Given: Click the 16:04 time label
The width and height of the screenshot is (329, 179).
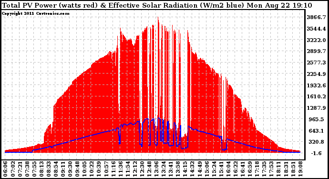Looking at the screenshot, I should coord(228,169).
